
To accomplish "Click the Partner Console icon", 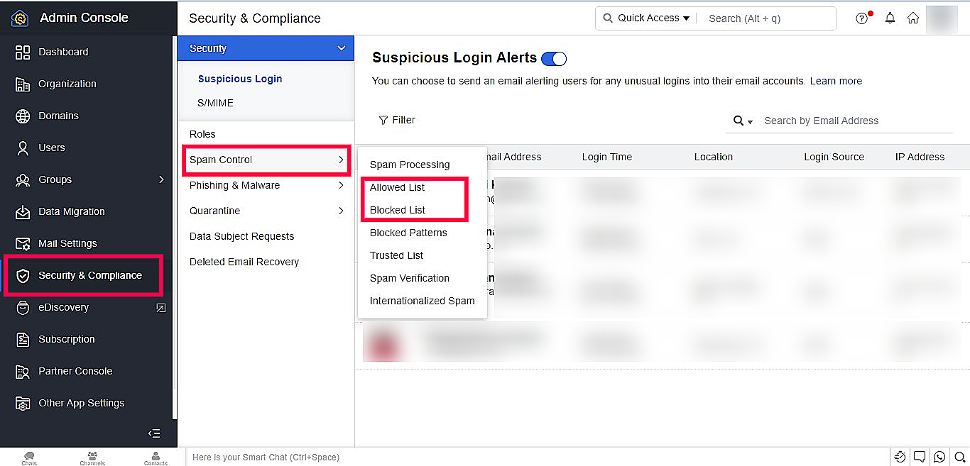I will (x=23, y=371).
